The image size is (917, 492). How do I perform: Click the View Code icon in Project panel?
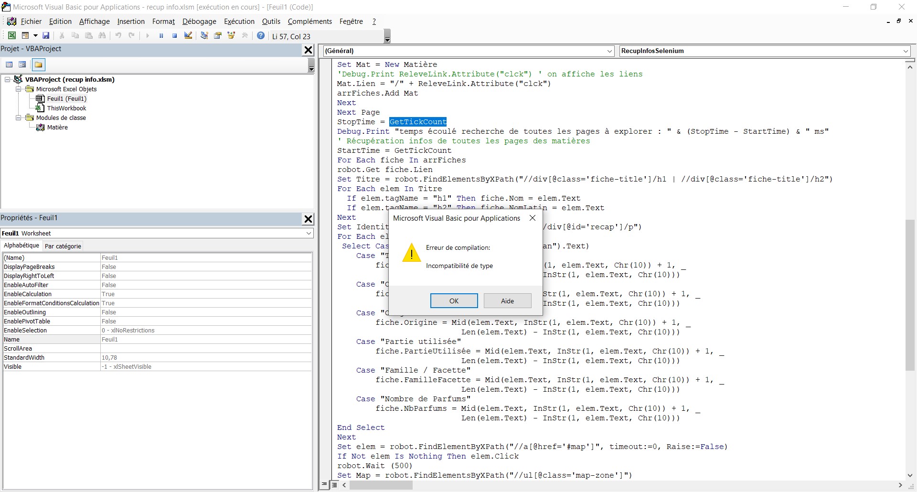(x=9, y=64)
